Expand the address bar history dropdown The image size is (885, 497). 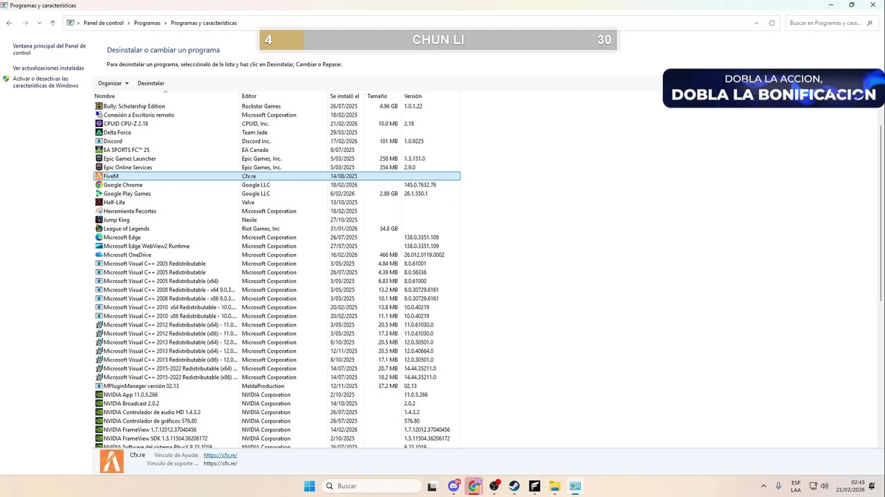coord(756,23)
